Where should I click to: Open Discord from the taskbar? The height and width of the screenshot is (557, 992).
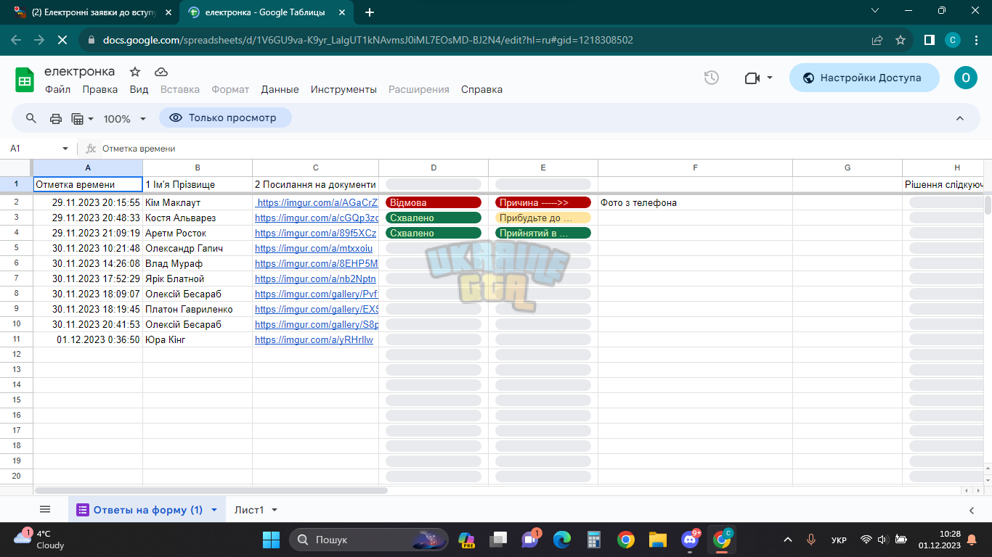click(x=690, y=540)
